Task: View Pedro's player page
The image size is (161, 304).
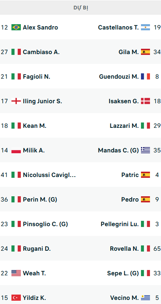Action: coord(130,199)
